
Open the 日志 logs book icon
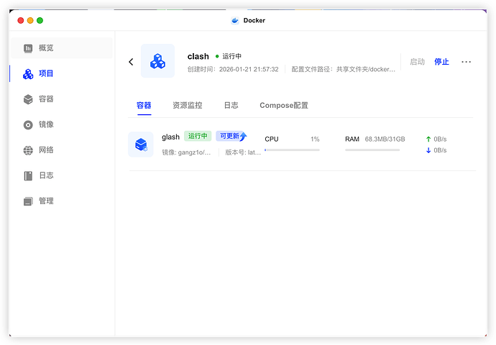[x=28, y=176]
